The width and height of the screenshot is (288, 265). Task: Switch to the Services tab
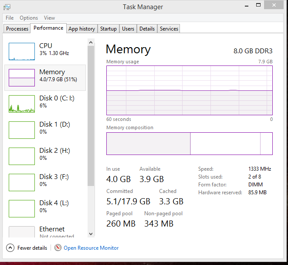(169, 29)
